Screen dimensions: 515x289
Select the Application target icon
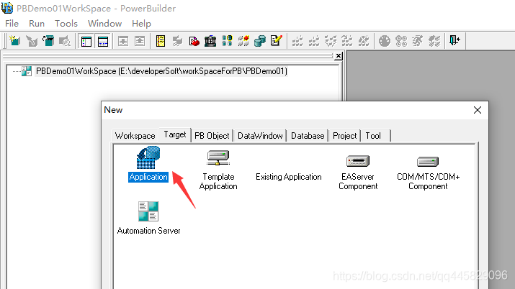tap(148, 157)
